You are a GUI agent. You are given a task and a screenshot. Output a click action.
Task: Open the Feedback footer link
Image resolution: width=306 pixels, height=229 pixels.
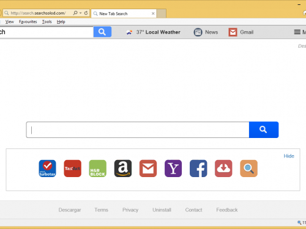click(227, 210)
